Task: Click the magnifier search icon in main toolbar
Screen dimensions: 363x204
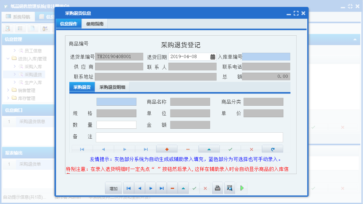Action: point(7,28)
